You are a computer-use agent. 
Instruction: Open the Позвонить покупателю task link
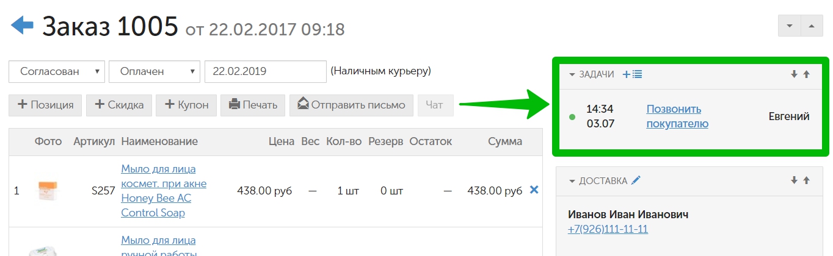click(x=677, y=116)
